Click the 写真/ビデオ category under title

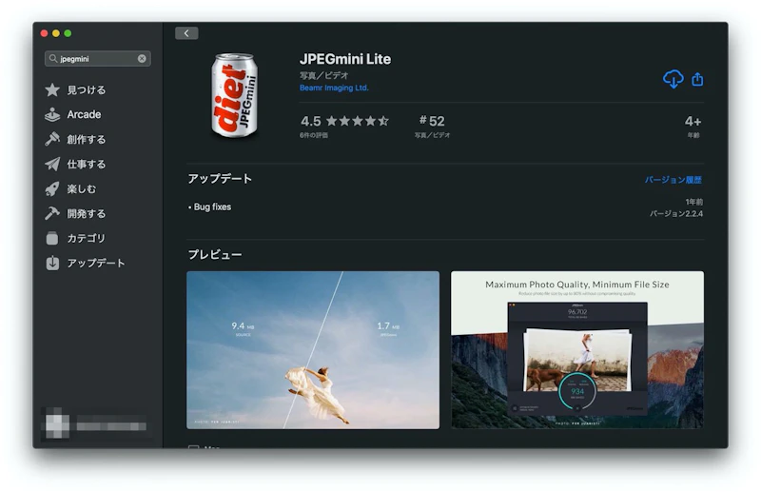323,75
